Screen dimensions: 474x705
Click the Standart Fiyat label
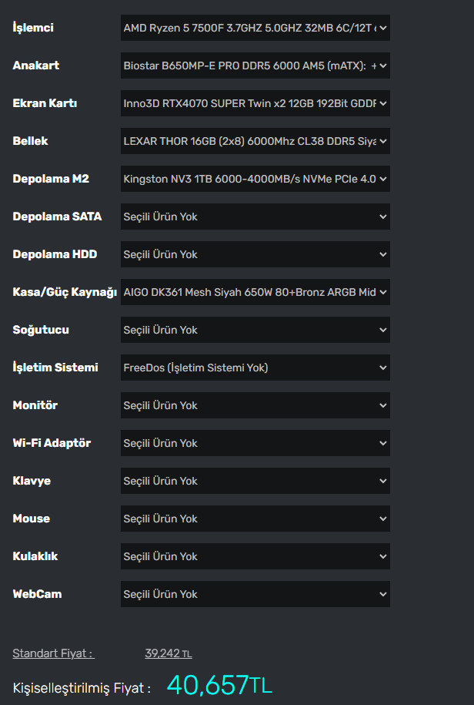pos(53,654)
